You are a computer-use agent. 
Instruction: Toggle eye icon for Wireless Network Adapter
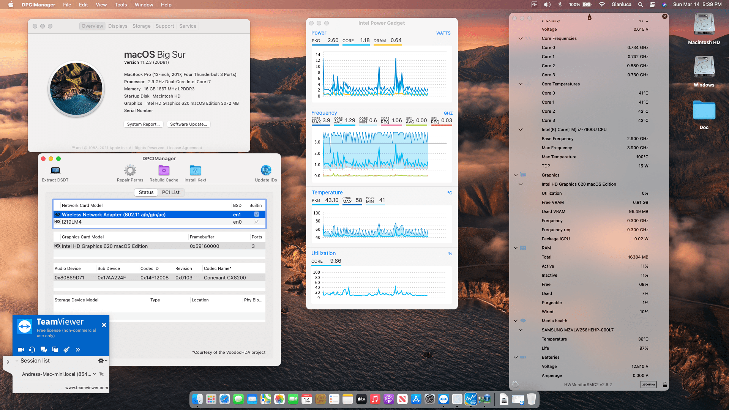point(58,214)
